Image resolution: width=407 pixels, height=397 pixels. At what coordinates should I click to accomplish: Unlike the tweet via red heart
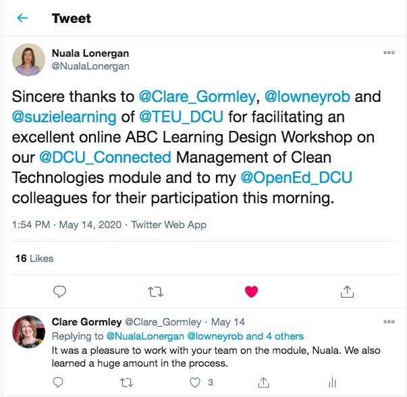[251, 291]
